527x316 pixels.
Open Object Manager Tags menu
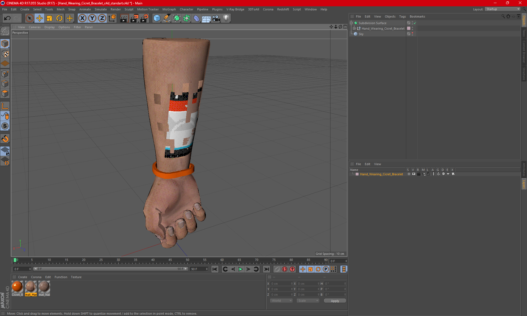(402, 16)
